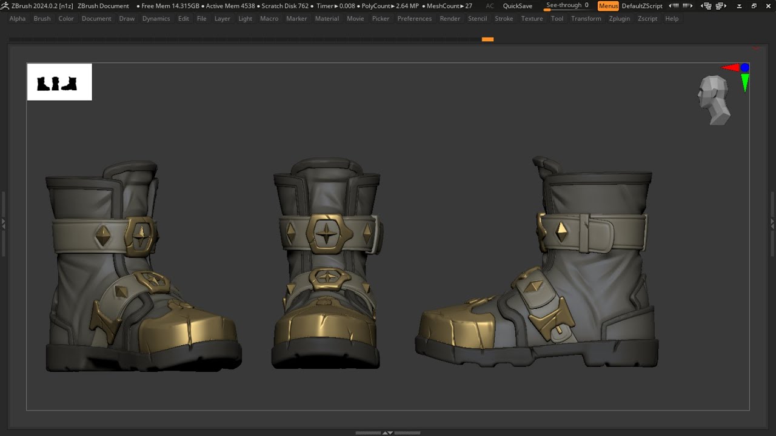Click the Active Mem 4538 readout

tap(230, 6)
